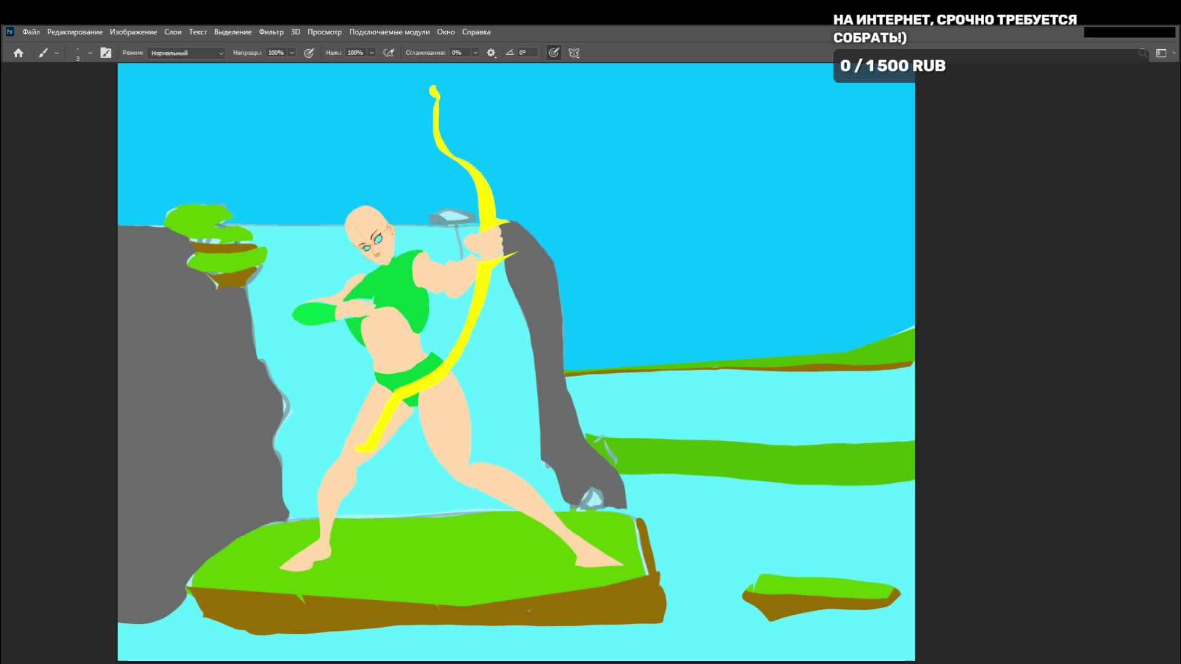
Task: Toggle pressure control for opacity
Action: pyautogui.click(x=309, y=53)
